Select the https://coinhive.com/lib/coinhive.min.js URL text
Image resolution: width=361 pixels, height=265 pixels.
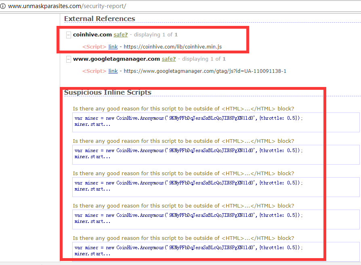173,47
